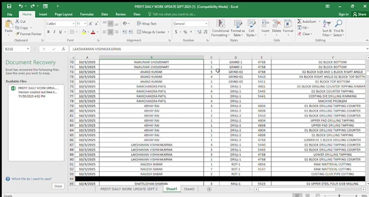The image size is (369, 197).
Task: Open Format as Table gallery
Action: coord(238,28)
